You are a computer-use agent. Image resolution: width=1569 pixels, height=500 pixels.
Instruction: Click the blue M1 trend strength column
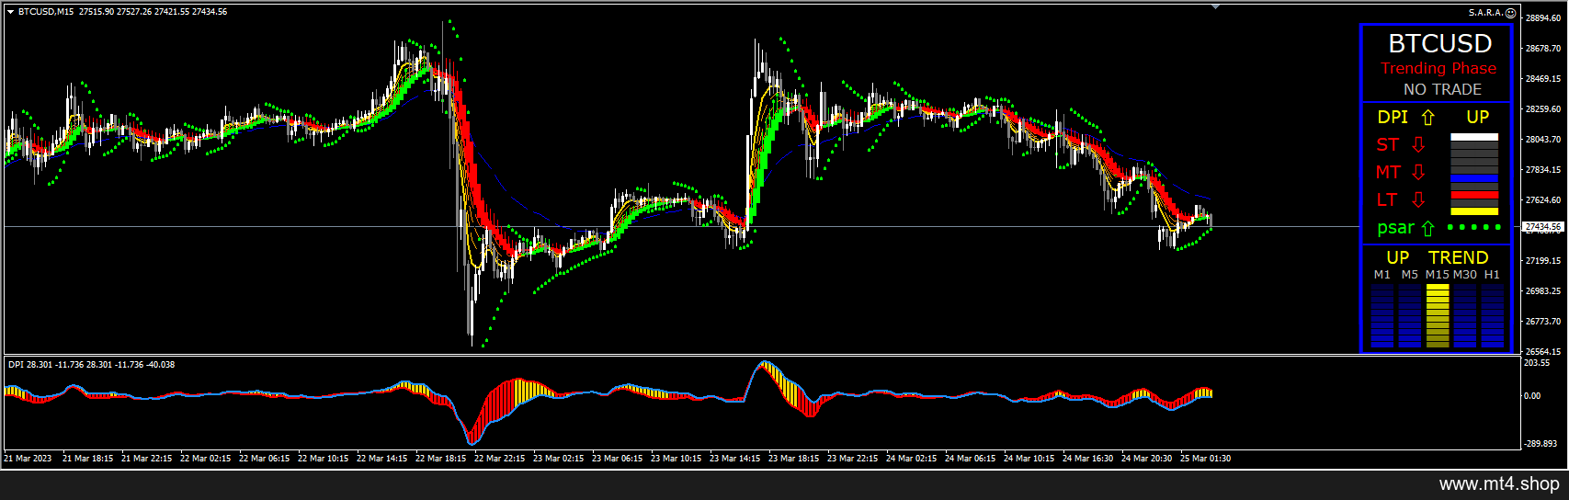tap(1382, 315)
